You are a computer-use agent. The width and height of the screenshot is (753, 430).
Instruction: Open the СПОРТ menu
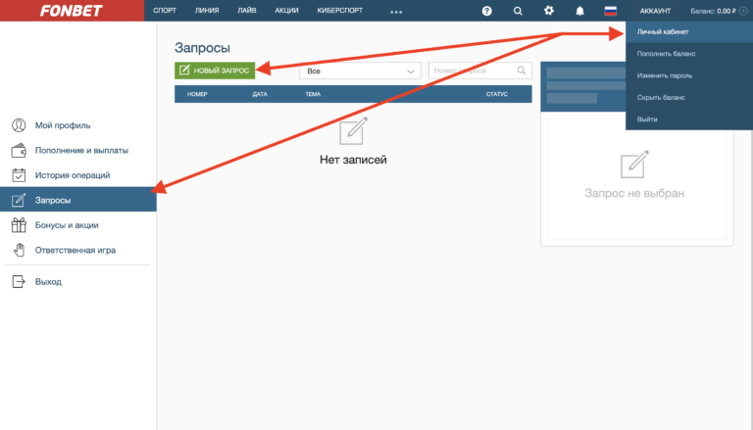(165, 10)
